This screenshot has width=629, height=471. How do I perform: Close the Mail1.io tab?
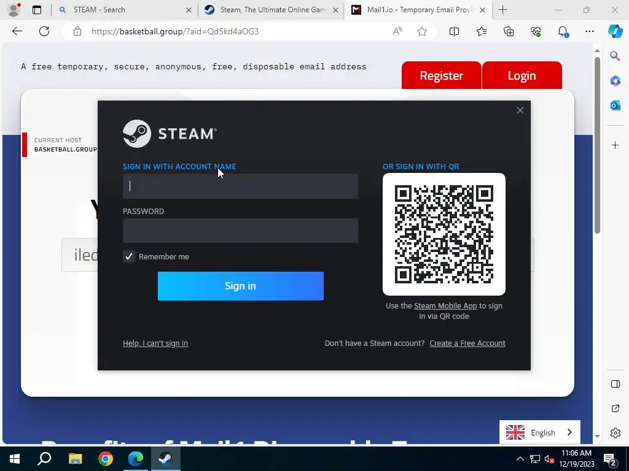pyautogui.click(x=483, y=10)
